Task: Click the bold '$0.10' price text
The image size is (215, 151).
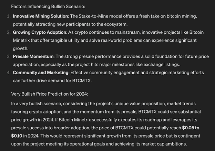Action: coord(17,136)
